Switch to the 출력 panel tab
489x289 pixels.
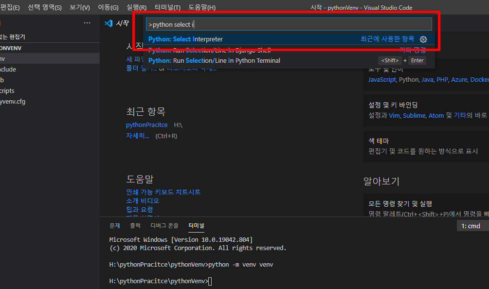tap(135, 225)
